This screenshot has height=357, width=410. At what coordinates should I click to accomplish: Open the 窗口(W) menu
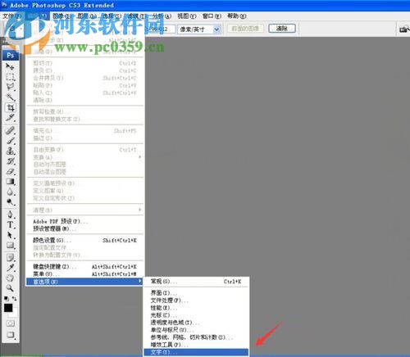(x=212, y=16)
